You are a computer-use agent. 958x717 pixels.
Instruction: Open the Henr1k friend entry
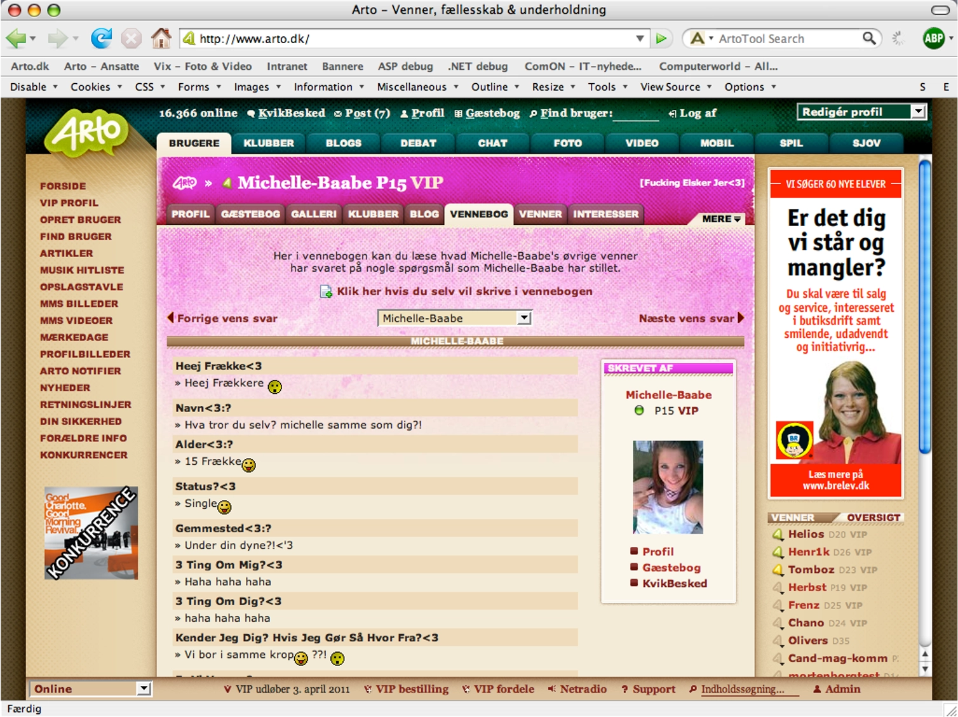click(809, 552)
